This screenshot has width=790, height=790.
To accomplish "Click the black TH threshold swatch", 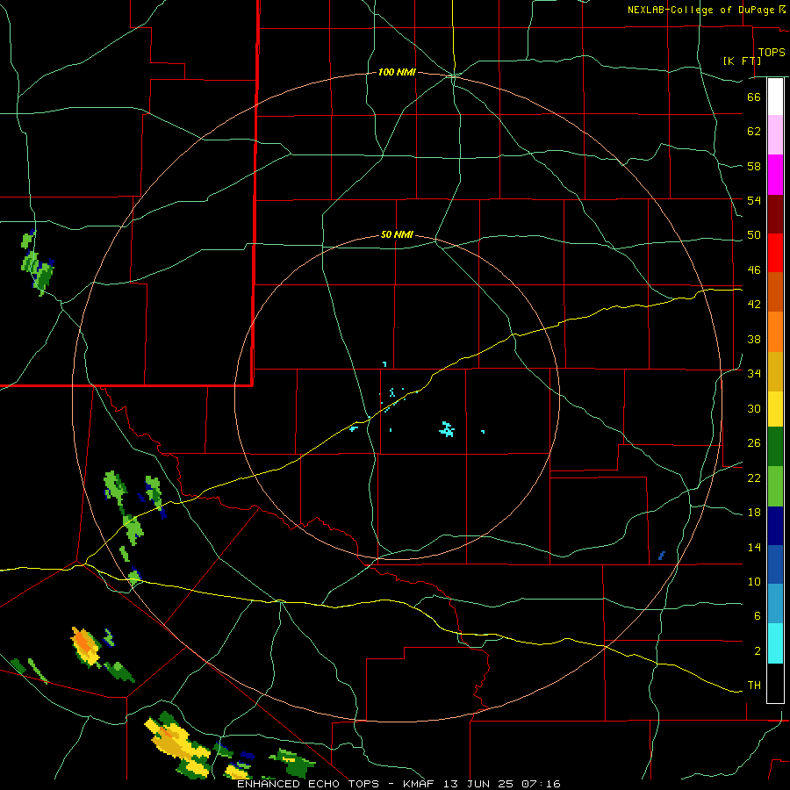I will tap(775, 683).
